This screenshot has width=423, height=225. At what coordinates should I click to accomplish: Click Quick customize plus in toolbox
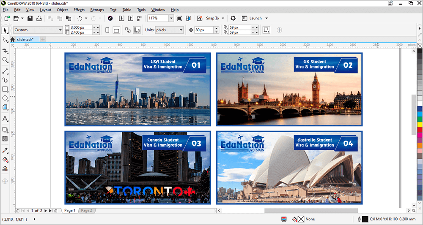tap(5, 181)
